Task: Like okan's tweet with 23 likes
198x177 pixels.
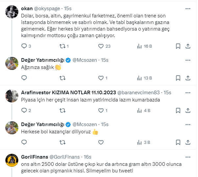Action: click(101, 46)
